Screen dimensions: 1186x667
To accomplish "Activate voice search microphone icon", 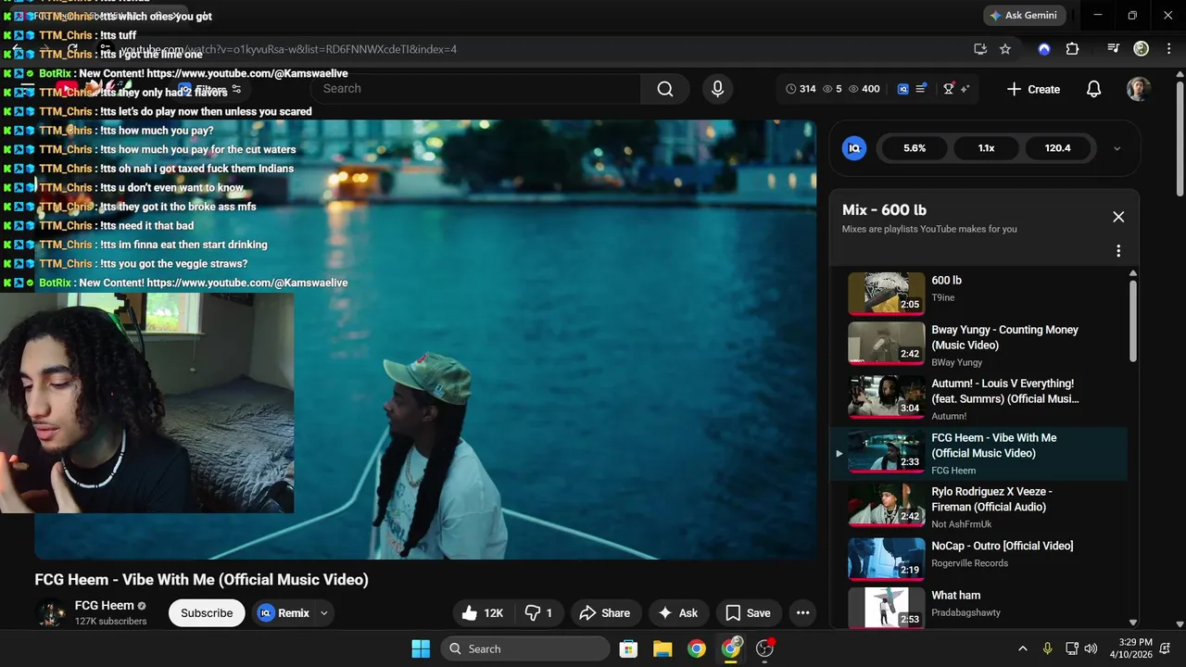I will point(717,89).
